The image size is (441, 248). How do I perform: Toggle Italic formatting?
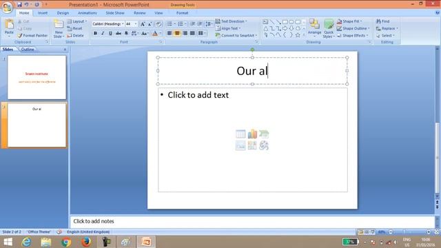click(x=103, y=33)
